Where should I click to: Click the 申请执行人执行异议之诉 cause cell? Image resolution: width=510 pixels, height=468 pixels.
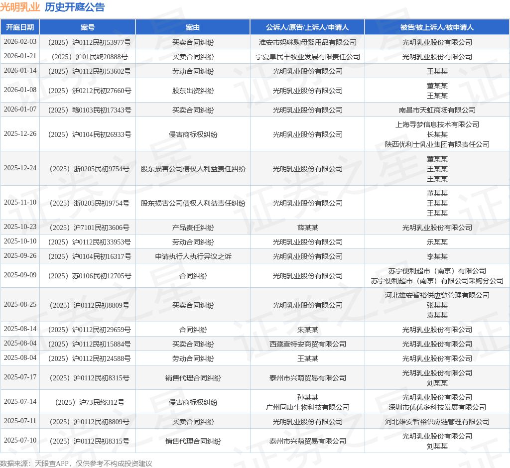click(193, 256)
